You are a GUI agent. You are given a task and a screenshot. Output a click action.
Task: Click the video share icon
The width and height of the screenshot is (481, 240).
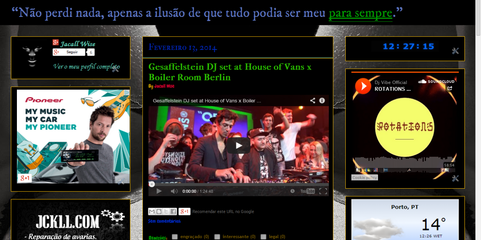pyautogui.click(x=313, y=100)
